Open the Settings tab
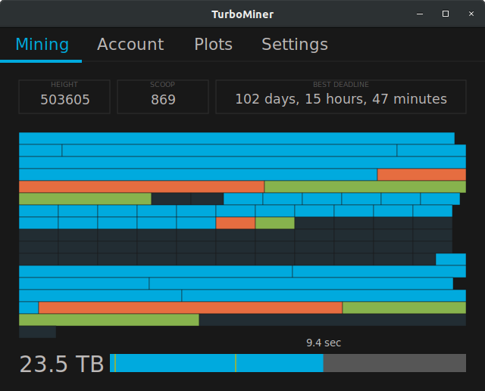The height and width of the screenshot is (391, 485). click(x=295, y=45)
